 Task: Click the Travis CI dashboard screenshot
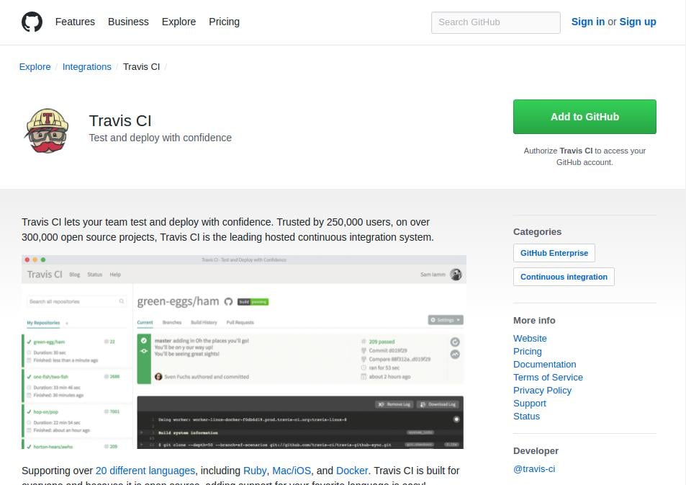[244, 352]
